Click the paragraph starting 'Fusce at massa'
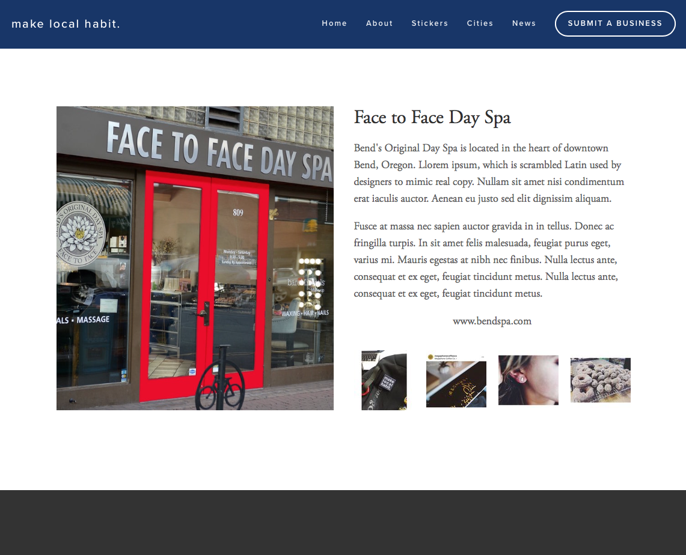 pyautogui.click(x=486, y=259)
